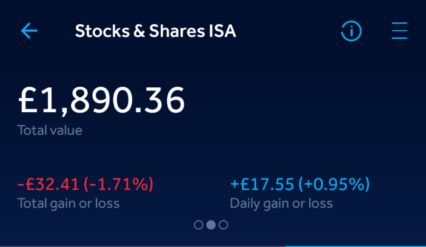The height and width of the screenshot is (247, 426).
Task: Select the first page indicator dot
Action: click(198, 225)
